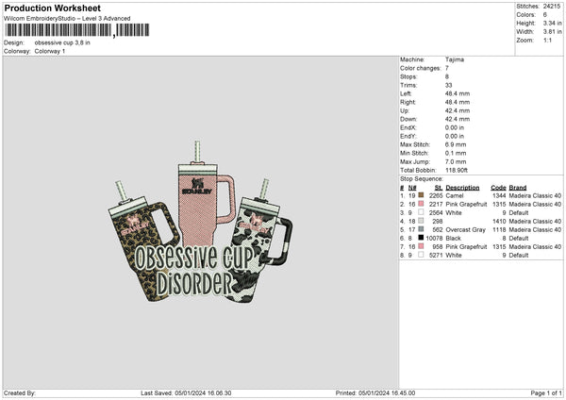The image size is (566, 400).
Task: Click the Black color swatch in stop 6
Action: click(421, 238)
